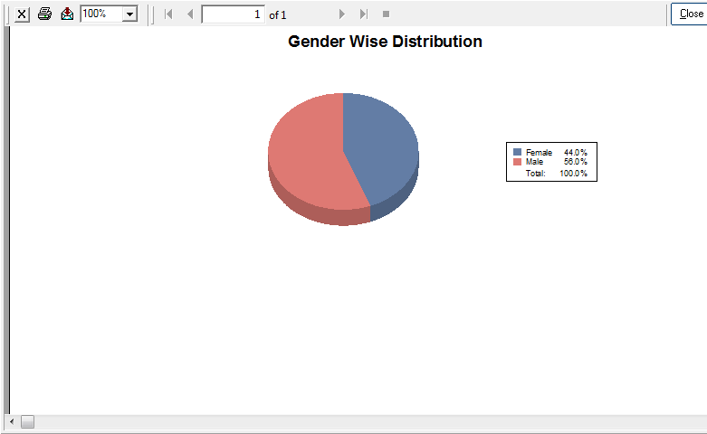The width and height of the screenshot is (707, 434).
Task: Click the blue Female legend swatch
Action: (x=517, y=153)
